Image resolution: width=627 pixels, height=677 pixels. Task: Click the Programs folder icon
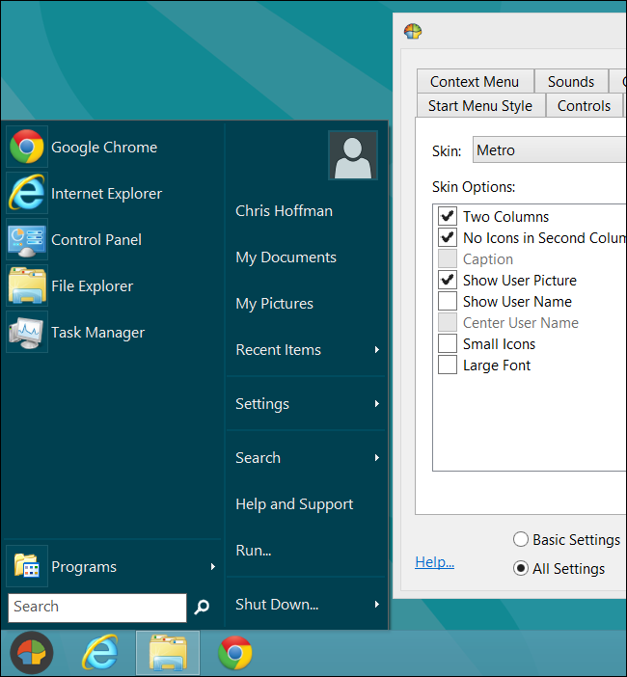(x=27, y=566)
